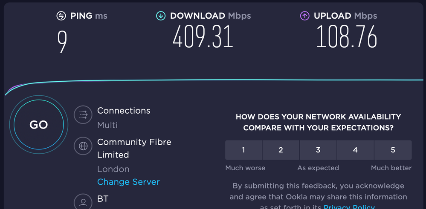This screenshot has width=426, height=209.
Task: Click the BT user profile icon
Action: click(83, 202)
